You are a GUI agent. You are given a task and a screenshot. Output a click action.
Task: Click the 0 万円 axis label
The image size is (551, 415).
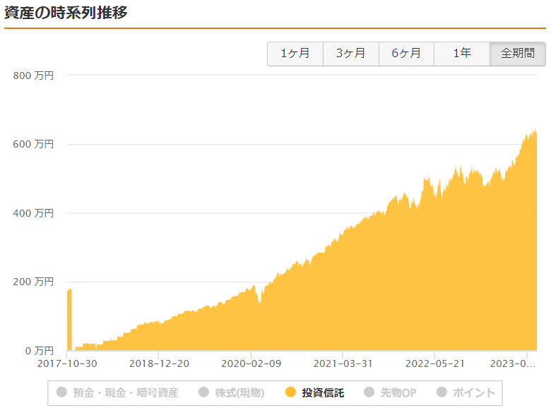40,351
